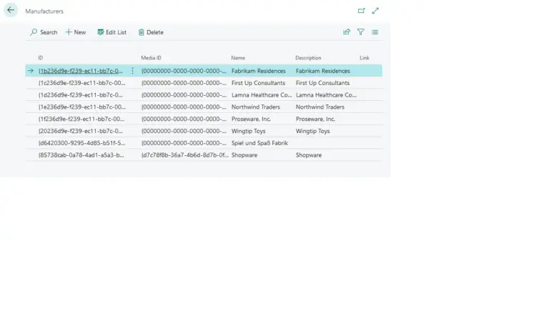This screenshot has width=549, height=309.
Task: Go back using the arrow button
Action: 11,10
